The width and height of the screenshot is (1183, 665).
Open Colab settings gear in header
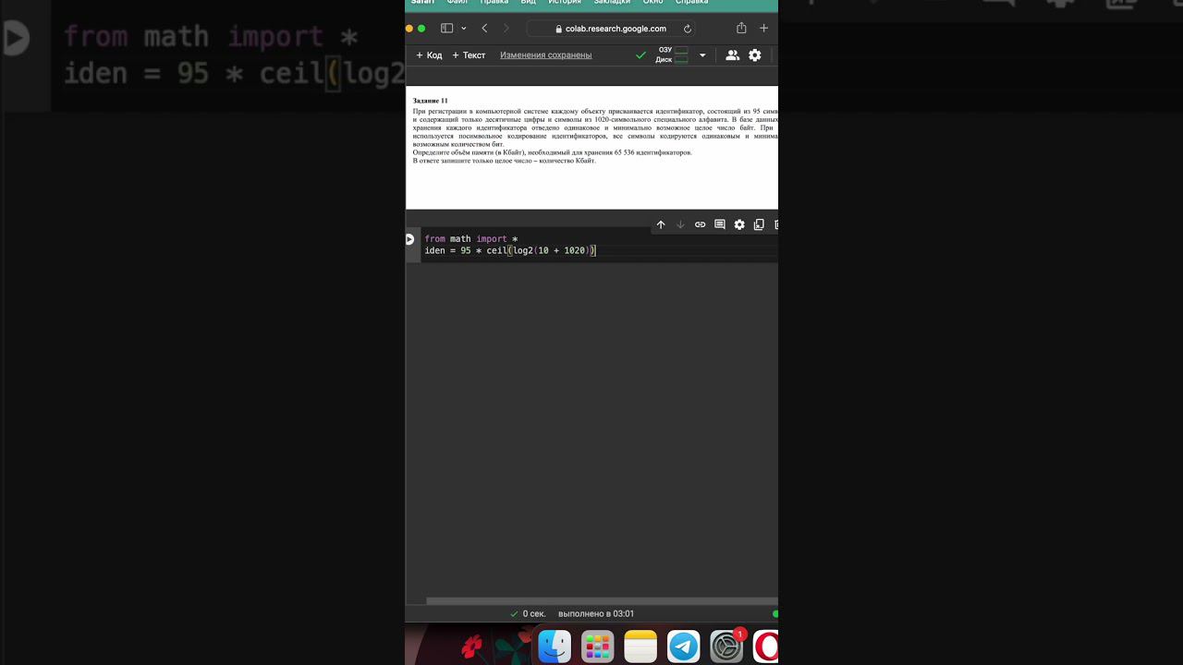coord(755,55)
